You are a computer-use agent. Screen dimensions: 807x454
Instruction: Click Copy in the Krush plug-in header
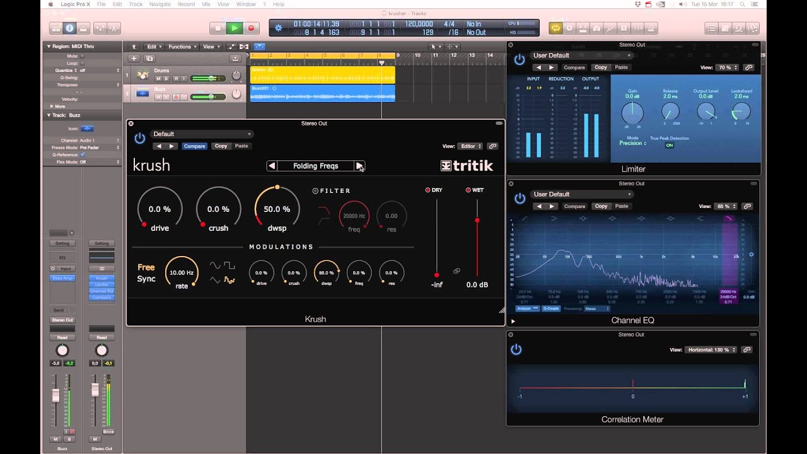pos(221,146)
